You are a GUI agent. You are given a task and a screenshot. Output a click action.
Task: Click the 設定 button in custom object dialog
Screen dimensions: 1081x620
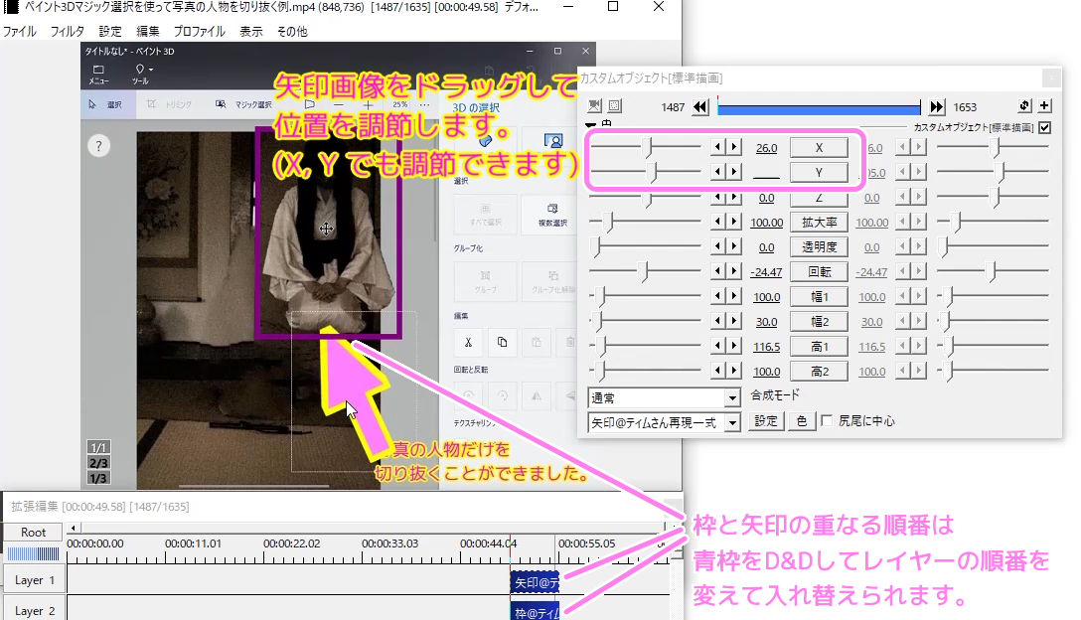[765, 421]
